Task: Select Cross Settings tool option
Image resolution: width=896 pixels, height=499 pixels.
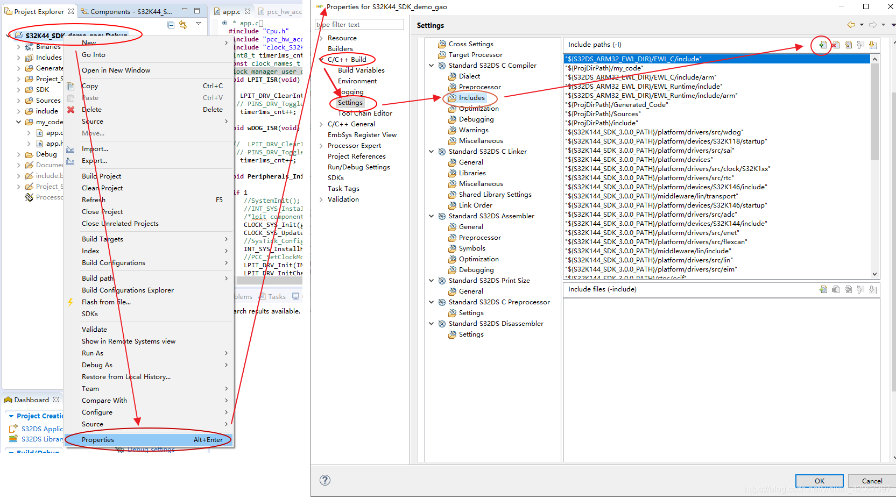Action: pos(471,44)
